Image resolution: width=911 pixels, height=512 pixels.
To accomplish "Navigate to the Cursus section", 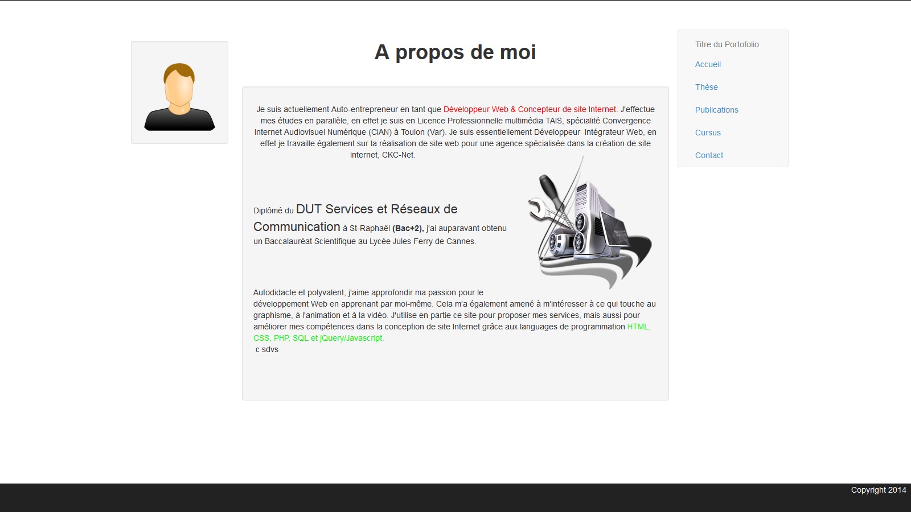I will click(x=708, y=133).
